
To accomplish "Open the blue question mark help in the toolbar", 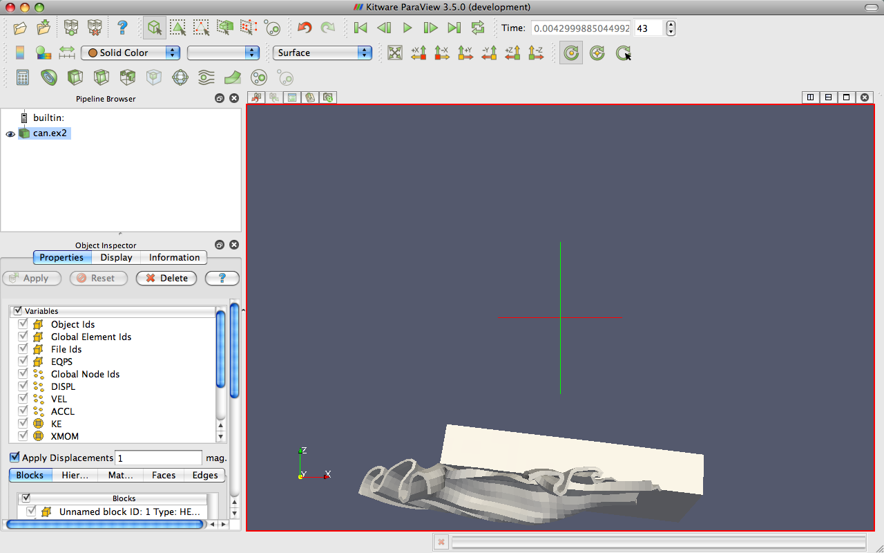I will point(122,28).
